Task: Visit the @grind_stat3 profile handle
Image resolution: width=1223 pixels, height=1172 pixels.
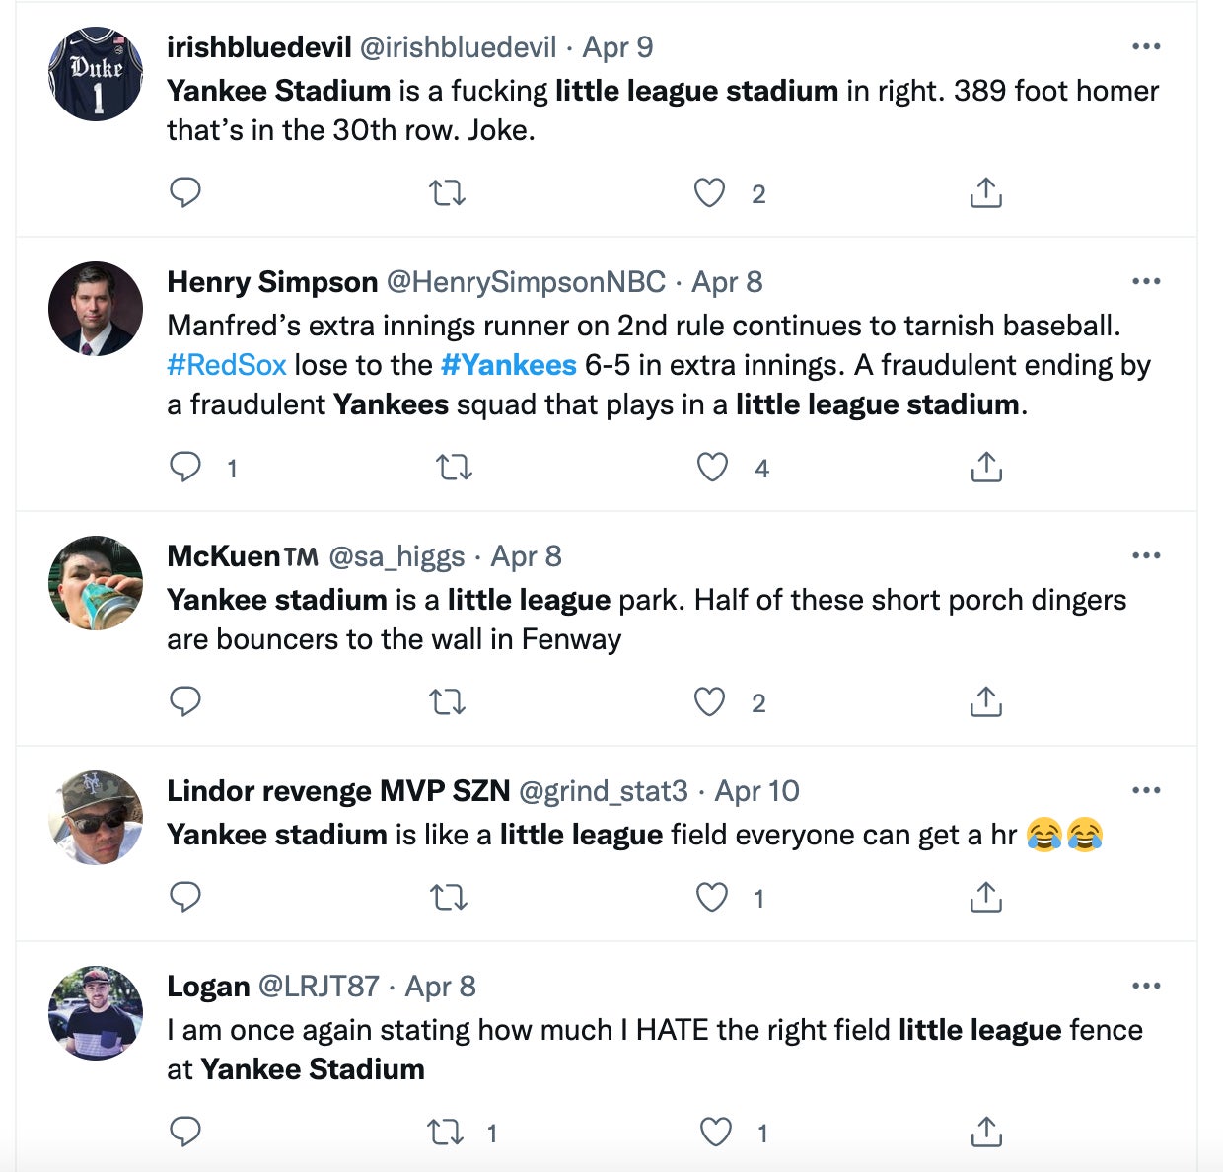Action: (603, 791)
